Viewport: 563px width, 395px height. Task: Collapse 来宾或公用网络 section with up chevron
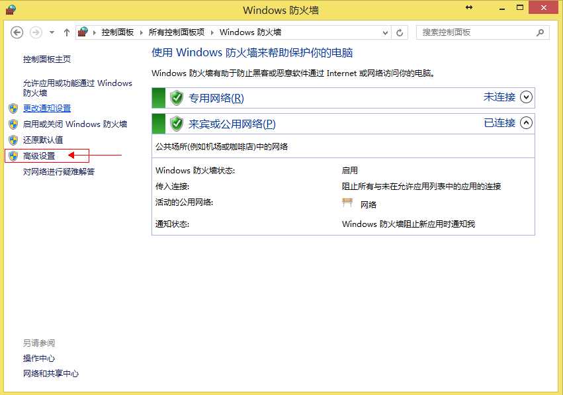[526, 123]
